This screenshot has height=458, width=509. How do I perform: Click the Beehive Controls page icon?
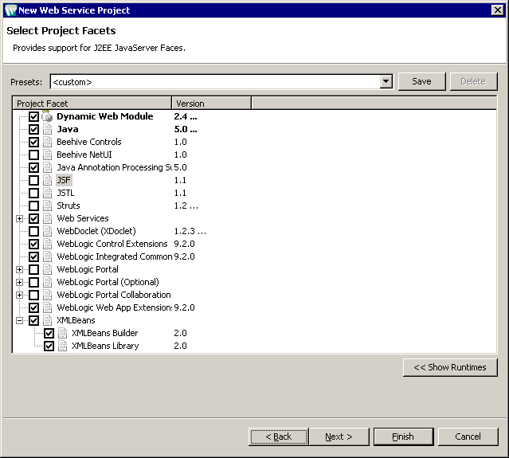click(x=47, y=142)
